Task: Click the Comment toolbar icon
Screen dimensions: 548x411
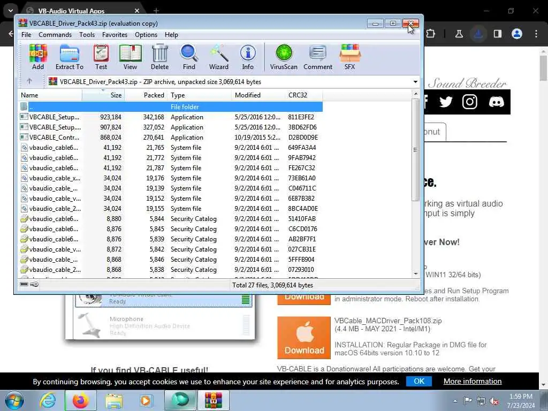Action: tap(318, 57)
